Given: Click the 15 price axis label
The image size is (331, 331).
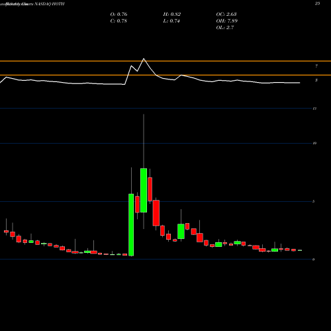Looking at the screenshot, I should [314, 109].
